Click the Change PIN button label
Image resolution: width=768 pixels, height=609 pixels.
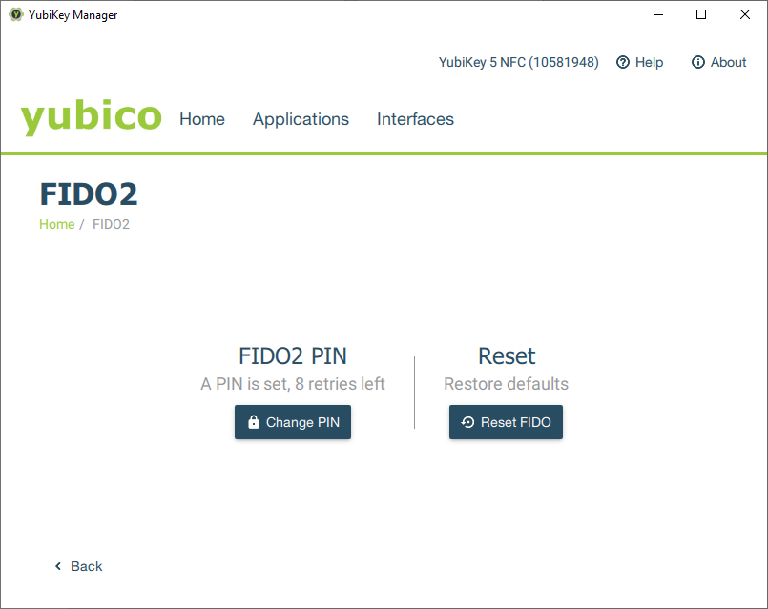pos(302,422)
